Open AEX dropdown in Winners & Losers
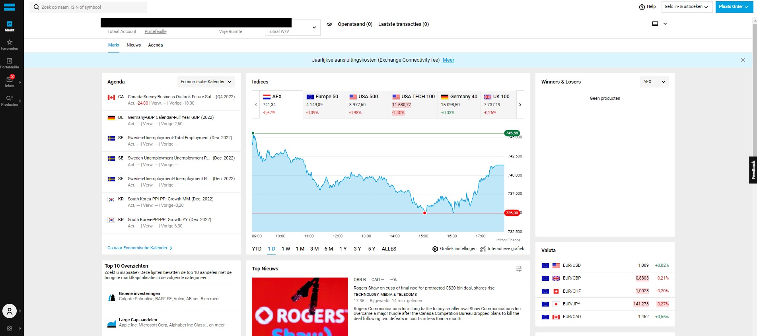 click(654, 82)
